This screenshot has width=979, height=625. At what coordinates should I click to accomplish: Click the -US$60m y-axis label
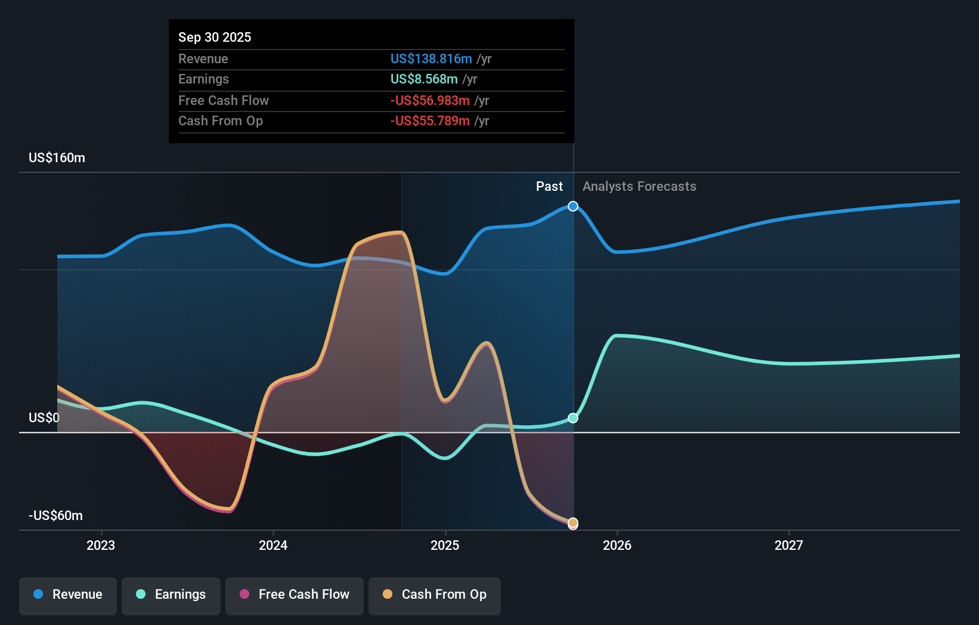tap(56, 516)
